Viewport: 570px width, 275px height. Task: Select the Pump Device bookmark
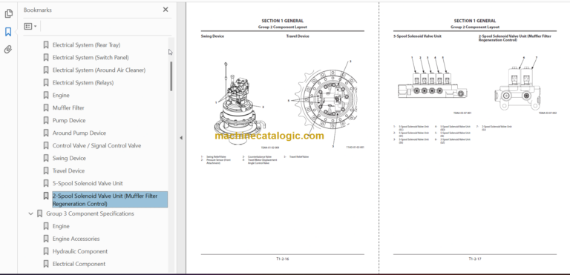pyautogui.click(x=69, y=120)
